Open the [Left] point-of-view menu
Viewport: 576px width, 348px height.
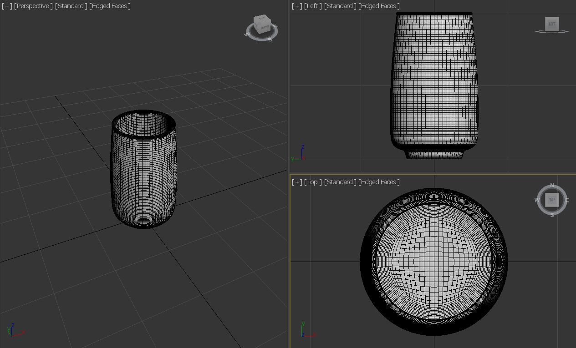point(313,6)
